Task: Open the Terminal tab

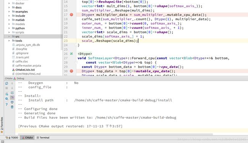Action: pyautogui.click(x=43, y=137)
